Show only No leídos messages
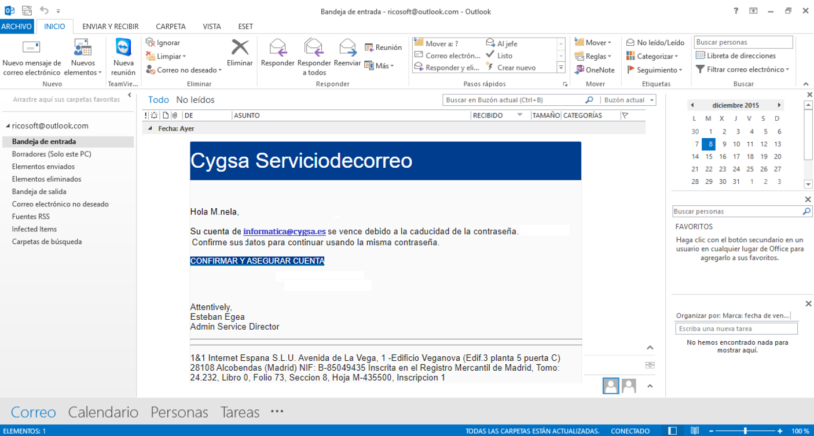This screenshot has width=814, height=436. pos(195,100)
